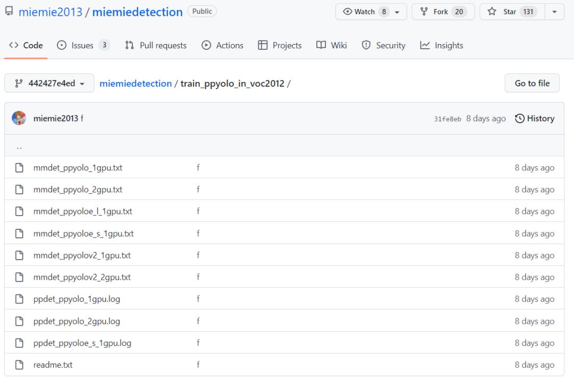
Task: Open the Pull requests tab
Action: coord(156,45)
